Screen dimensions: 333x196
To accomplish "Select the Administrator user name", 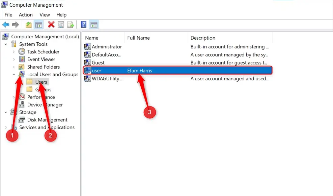I will point(107,47).
